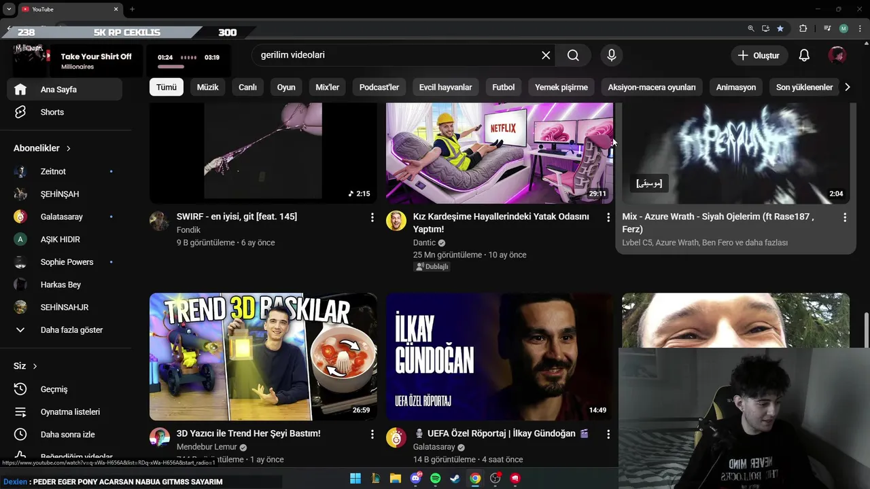
Task: Play İlkay Gündoğan interview thumbnail
Action: [x=500, y=357]
